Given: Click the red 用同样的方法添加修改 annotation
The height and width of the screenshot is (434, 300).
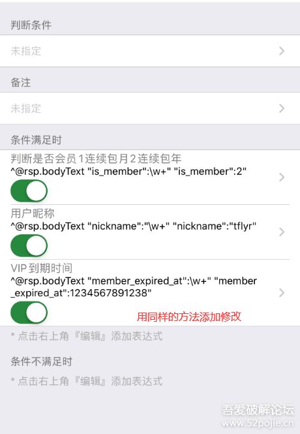Looking at the screenshot, I should click(x=189, y=317).
